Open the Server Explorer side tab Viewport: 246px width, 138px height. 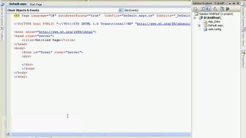pos(2,14)
